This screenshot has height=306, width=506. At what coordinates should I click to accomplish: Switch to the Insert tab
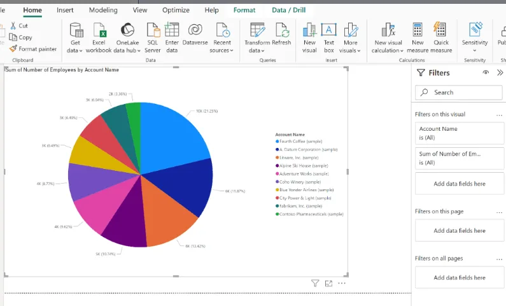click(65, 10)
